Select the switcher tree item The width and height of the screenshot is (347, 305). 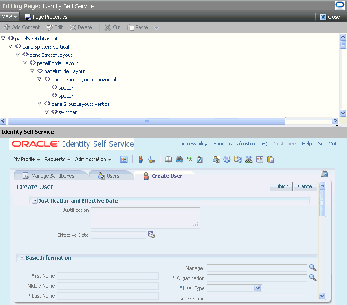pyautogui.click(x=68, y=112)
